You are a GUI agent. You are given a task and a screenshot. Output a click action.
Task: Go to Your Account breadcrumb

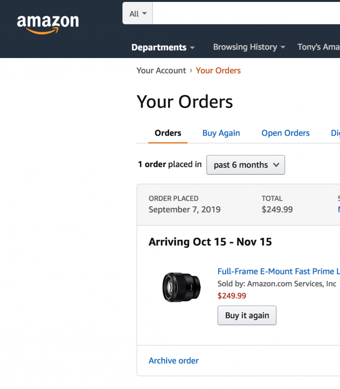(161, 70)
